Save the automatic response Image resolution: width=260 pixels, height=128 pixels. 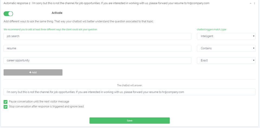tap(129, 120)
